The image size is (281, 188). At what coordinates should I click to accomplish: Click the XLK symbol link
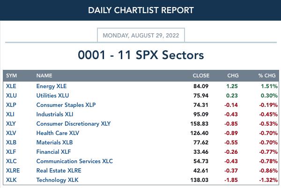click(11, 180)
